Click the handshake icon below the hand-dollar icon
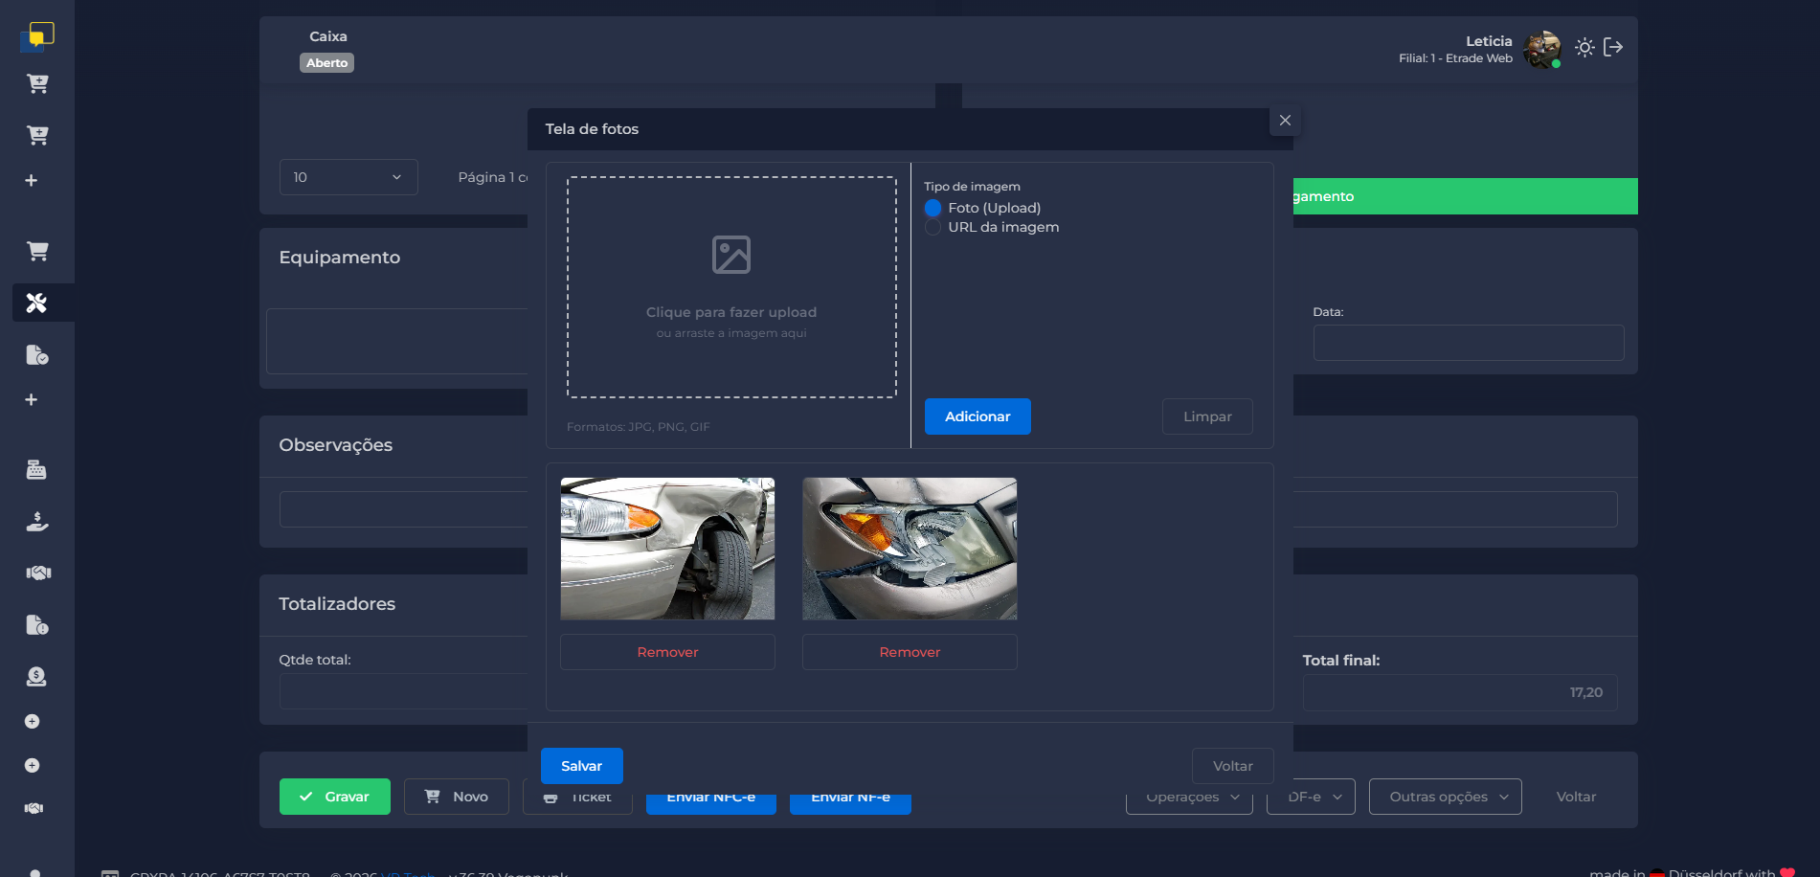Image resolution: width=1820 pixels, height=877 pixels. (x=37, y=573)
